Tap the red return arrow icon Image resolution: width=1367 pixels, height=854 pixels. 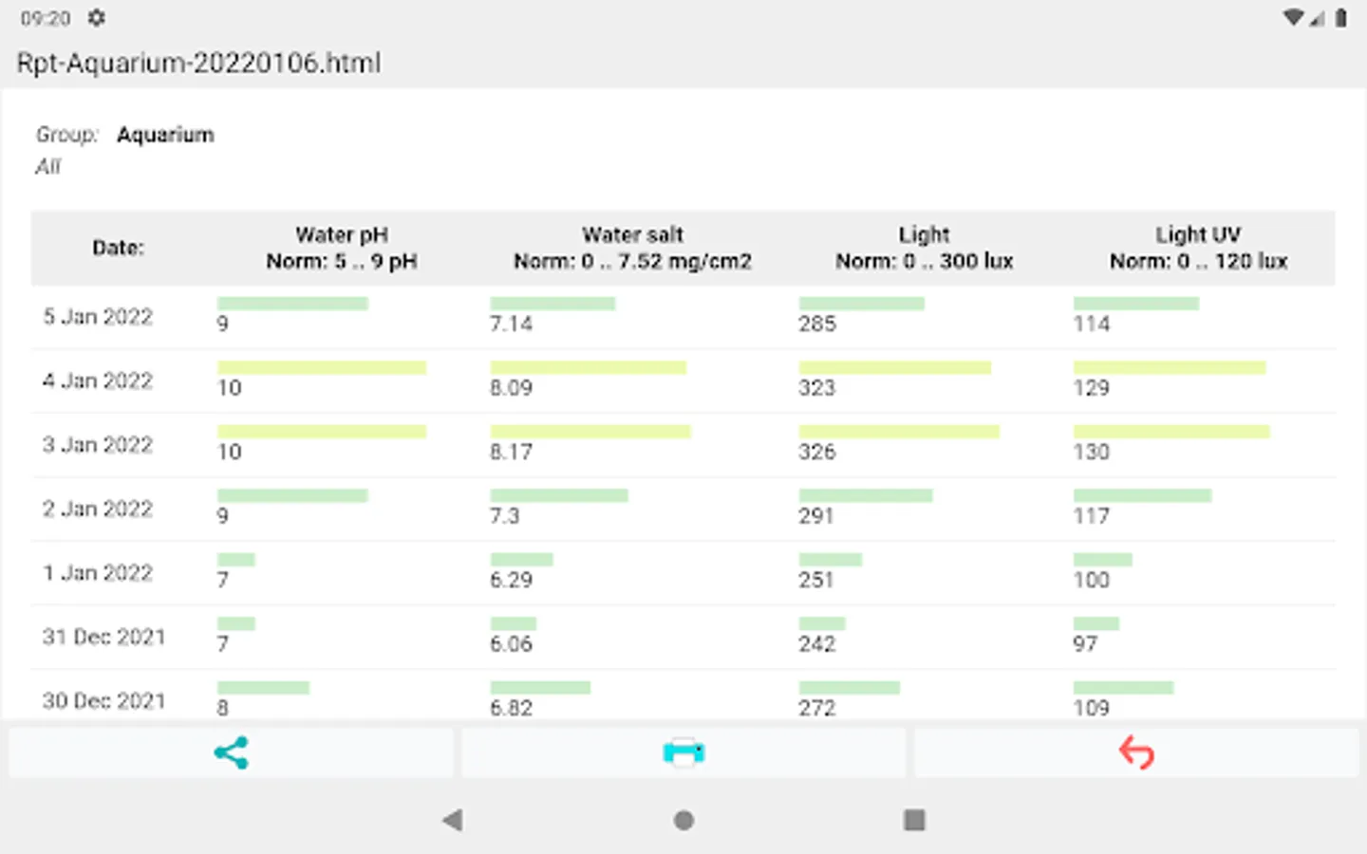[1136, 753]
